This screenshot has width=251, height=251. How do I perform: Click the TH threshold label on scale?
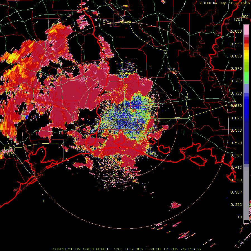pos(240,217)
